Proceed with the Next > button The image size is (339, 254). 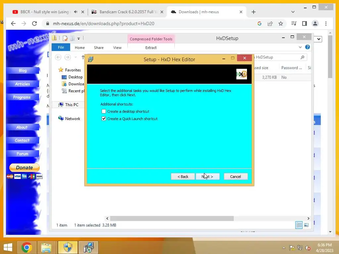[x=208, y=177]
